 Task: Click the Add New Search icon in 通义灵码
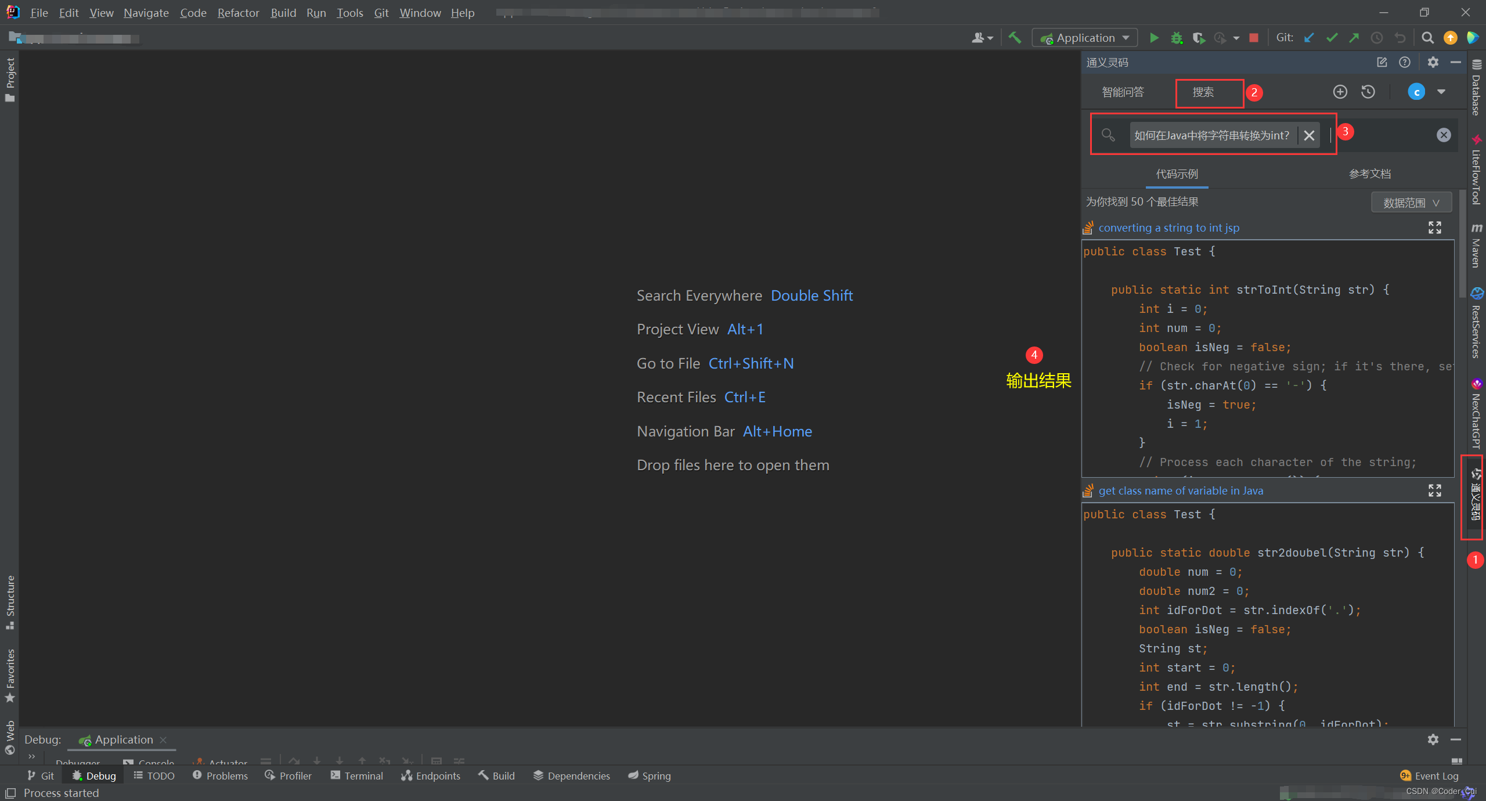(1339, 92)
